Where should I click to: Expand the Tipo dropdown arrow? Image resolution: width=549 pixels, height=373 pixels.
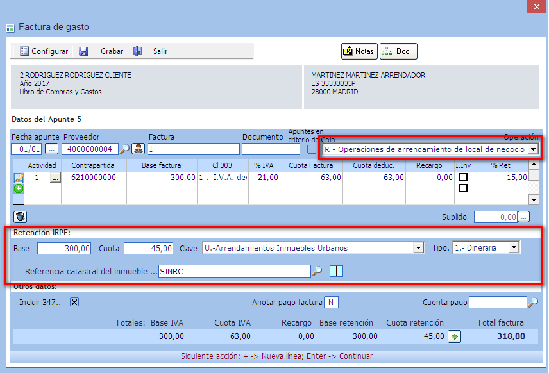514,248
